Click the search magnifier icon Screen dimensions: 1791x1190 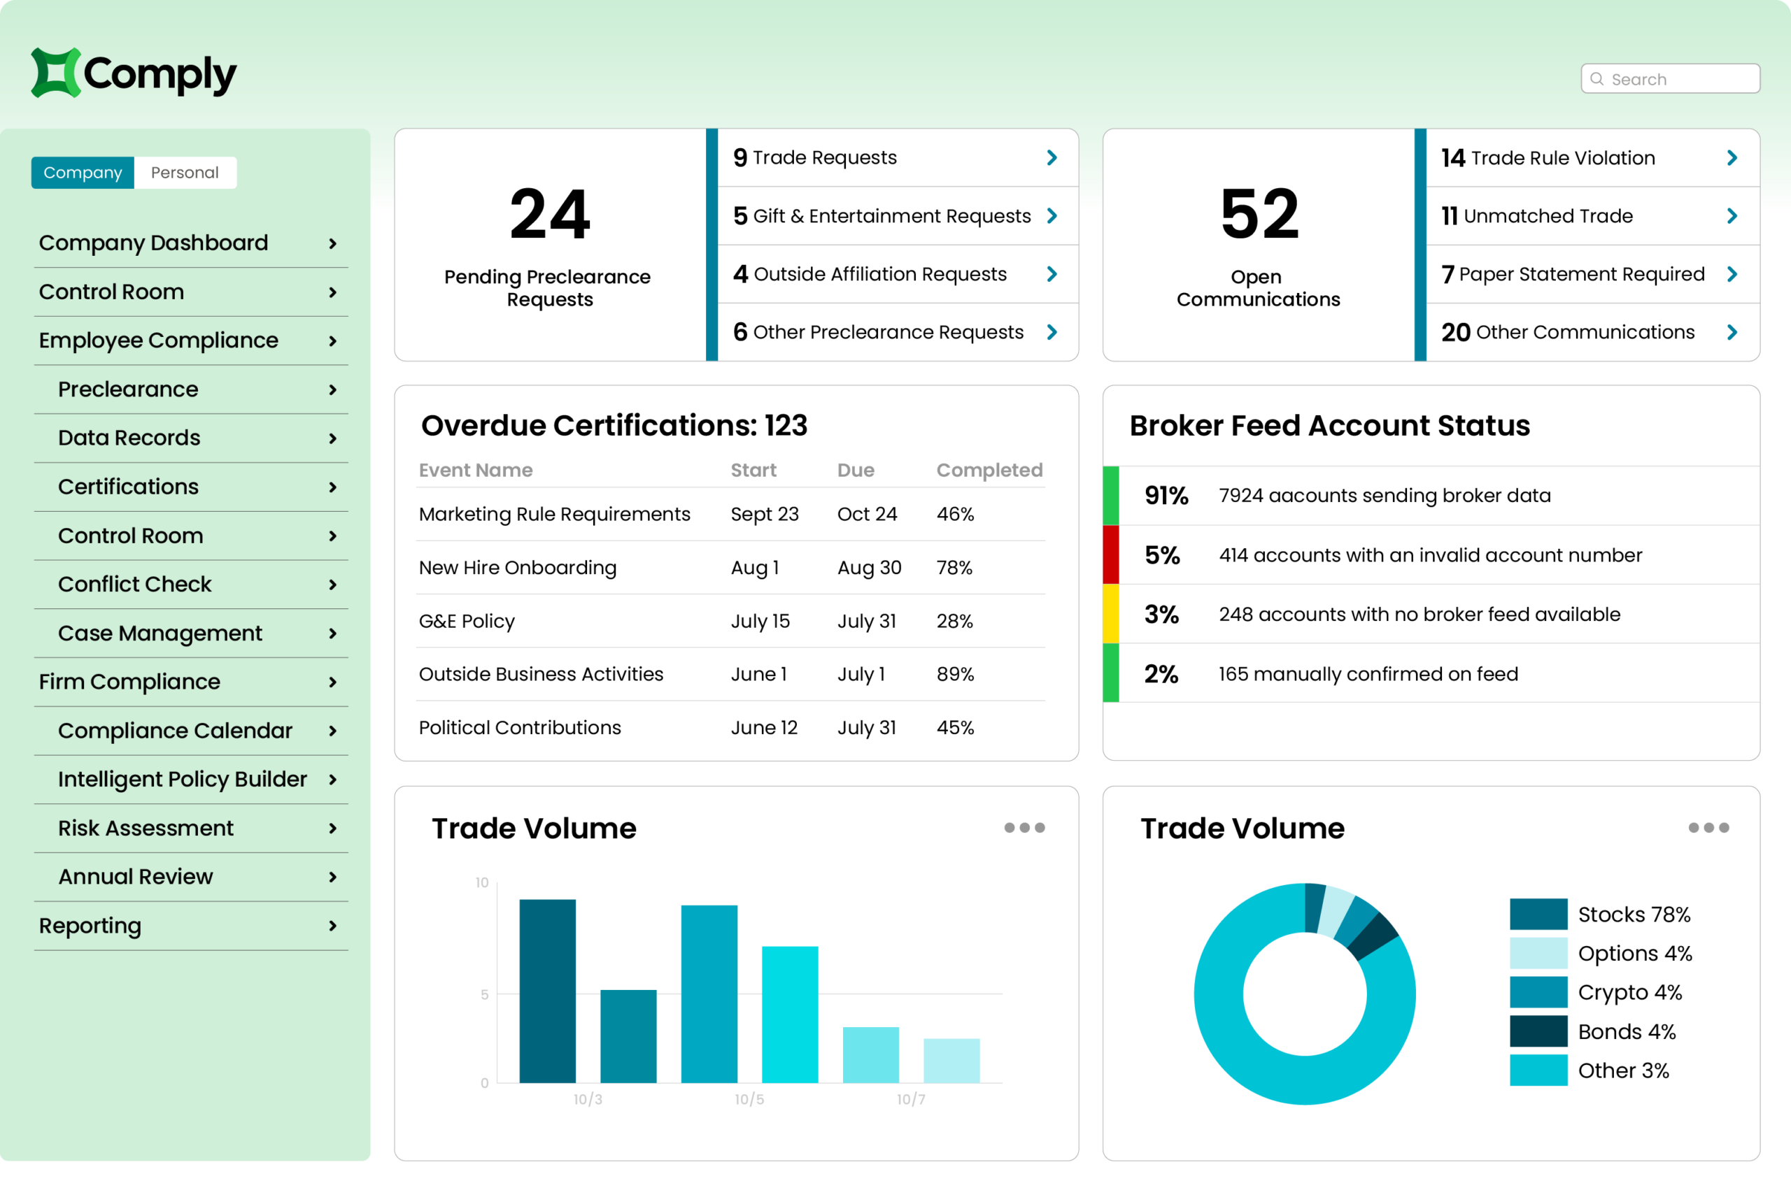click(1597, 78)
